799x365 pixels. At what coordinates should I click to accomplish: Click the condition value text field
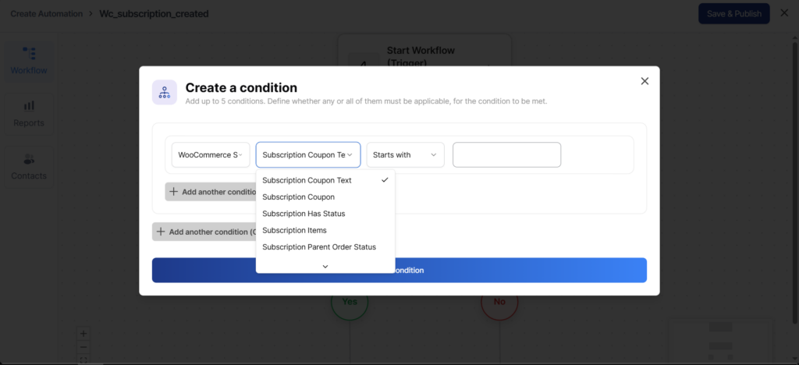click(506, 154)
